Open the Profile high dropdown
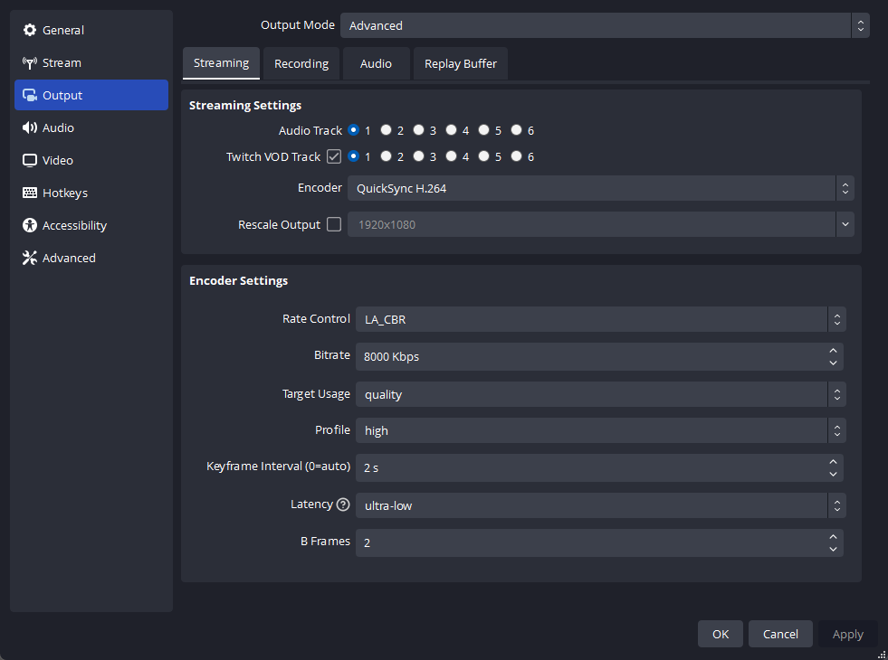Screen dimensions: 888x660 (x=600, y=430)
